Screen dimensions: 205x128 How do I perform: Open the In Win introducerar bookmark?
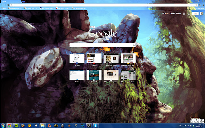(x=78, y=8)
